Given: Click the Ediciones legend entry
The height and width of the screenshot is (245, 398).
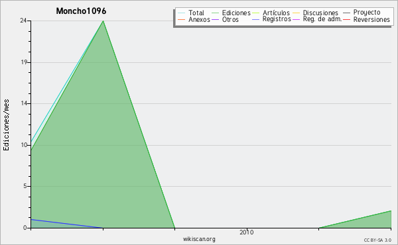Looking at the screenshot, I should tap(231, 13).
